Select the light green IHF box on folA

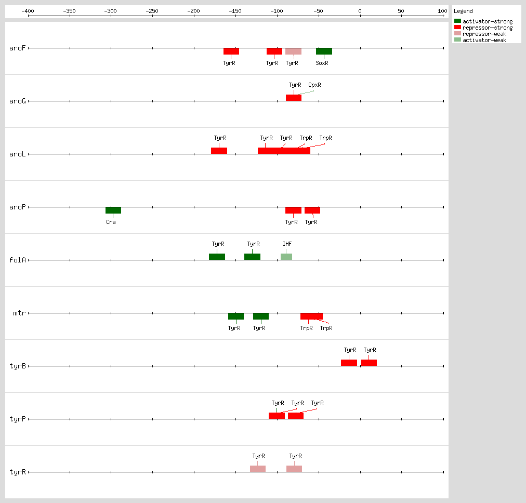tap(286, 257)
